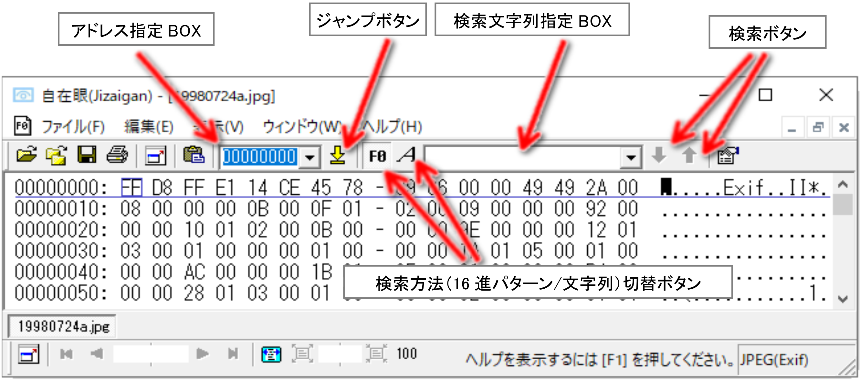Click the vertical scrollbar thumb in the hex view
Image resolution: width=860 pixels, height=381 pixels.
tap(843, 205)
